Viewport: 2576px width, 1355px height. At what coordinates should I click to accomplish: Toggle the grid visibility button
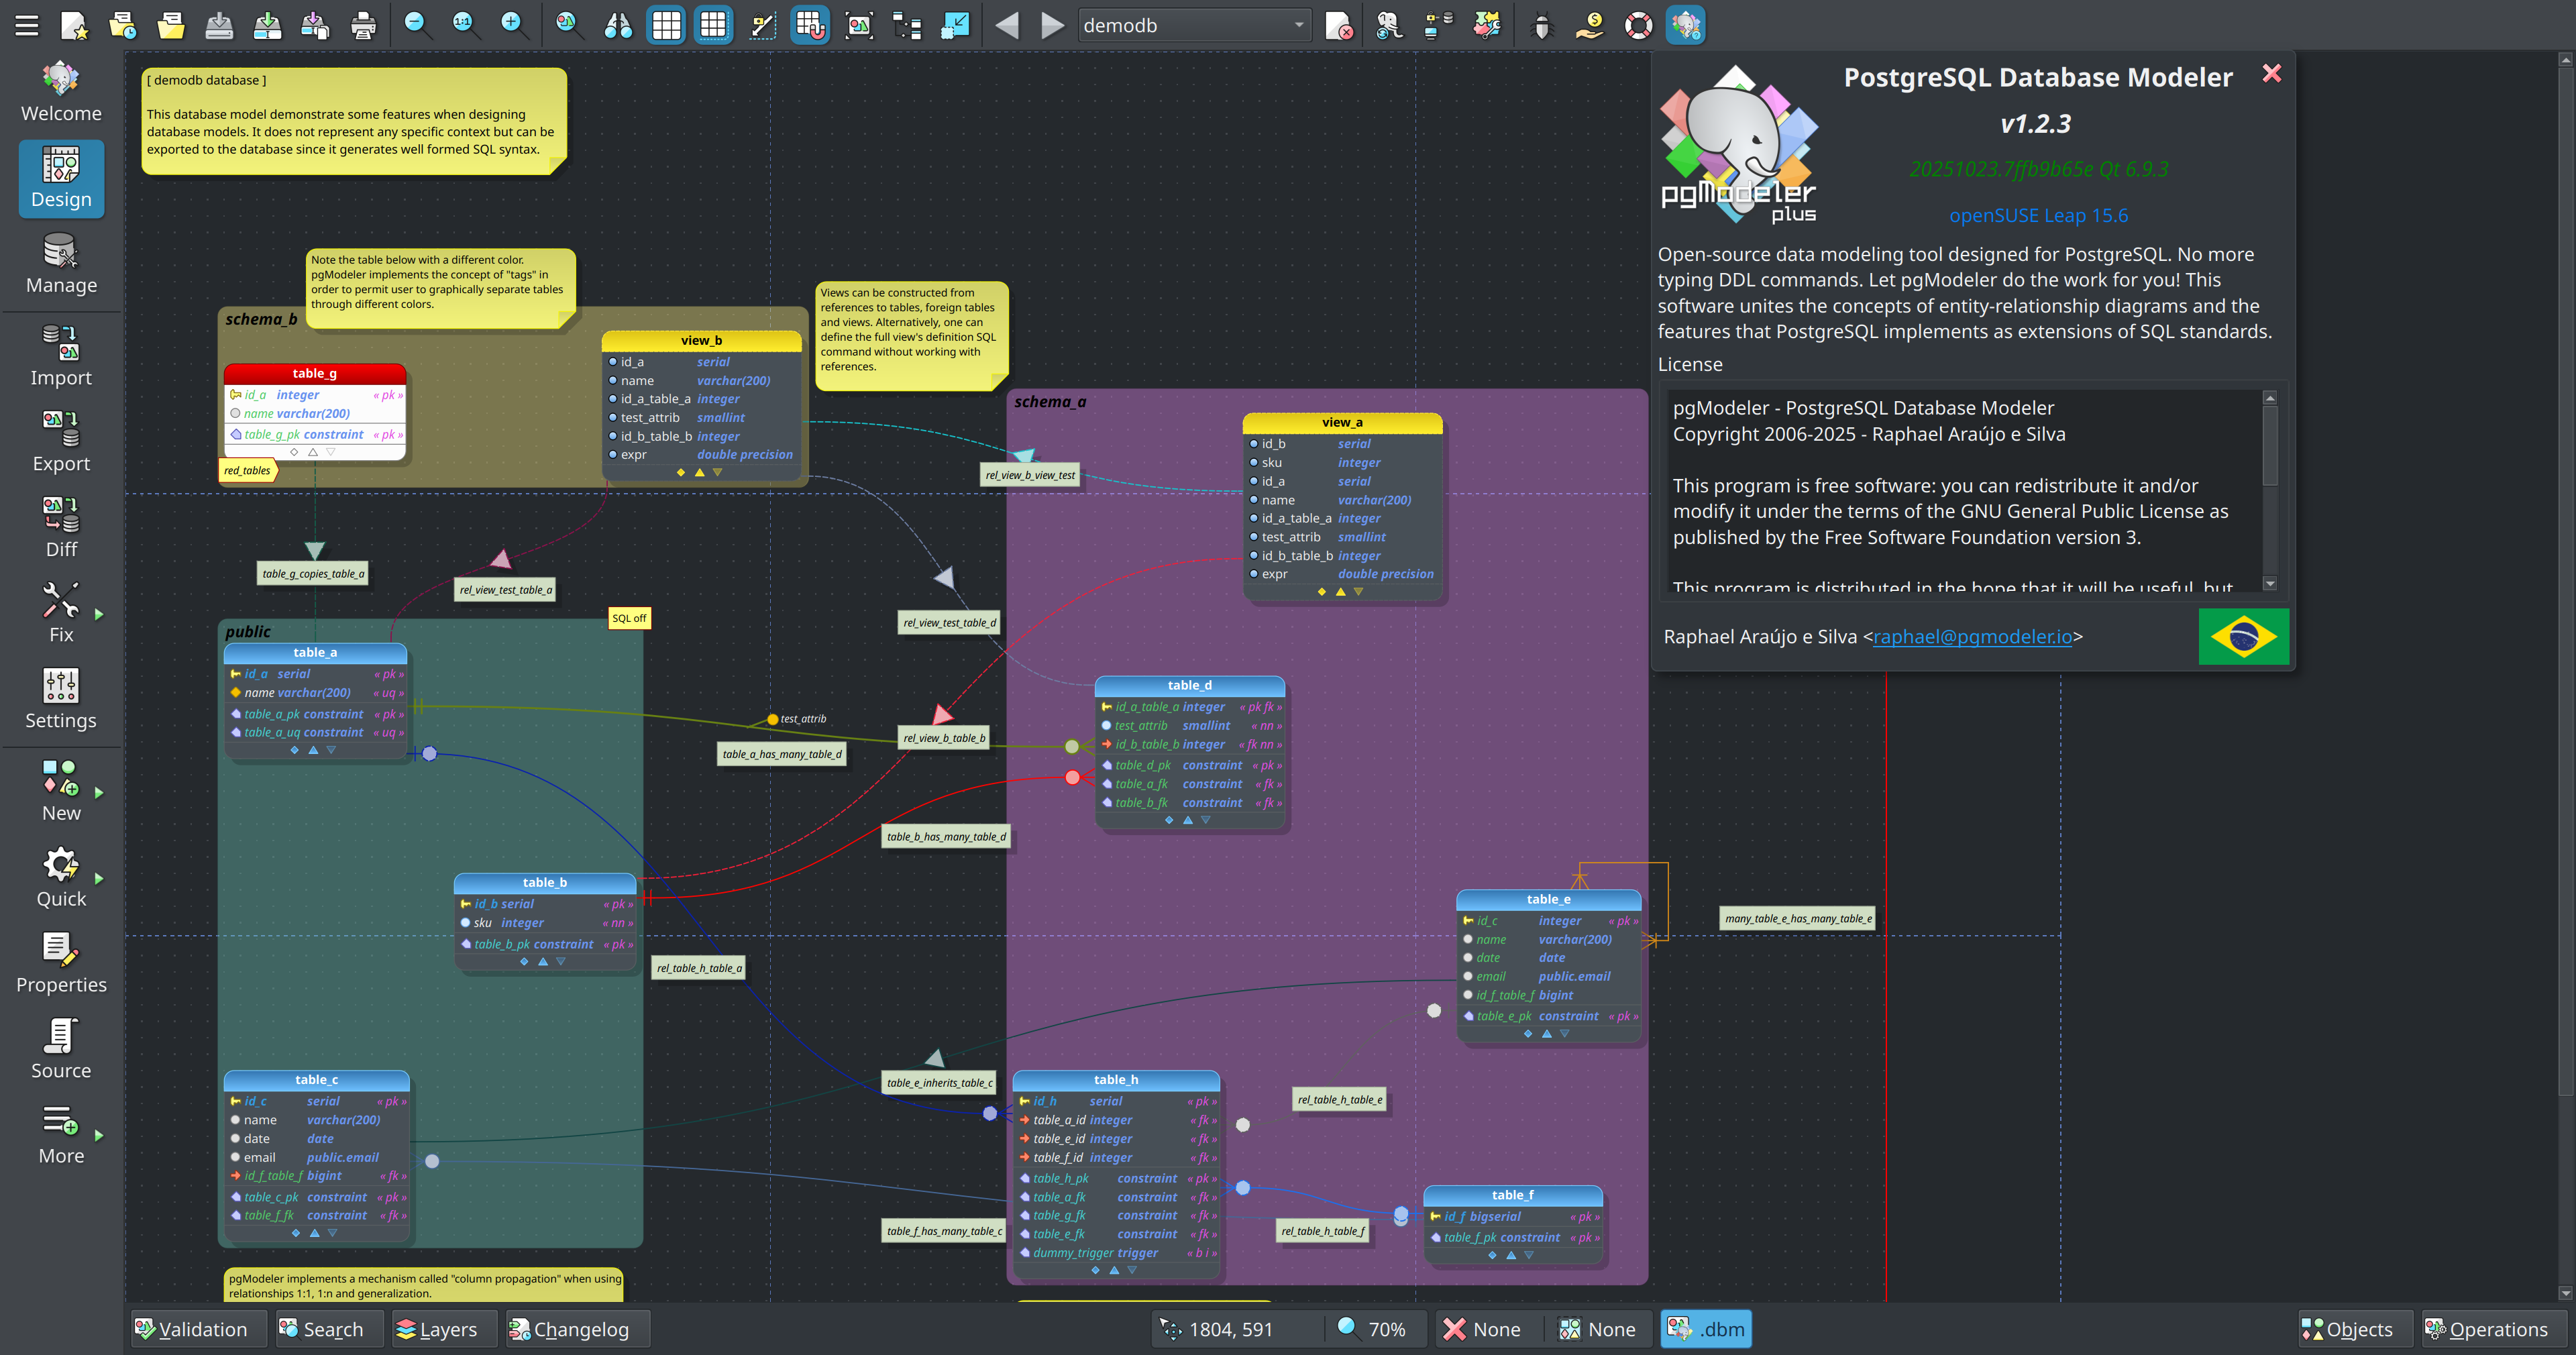click(666, 25)
